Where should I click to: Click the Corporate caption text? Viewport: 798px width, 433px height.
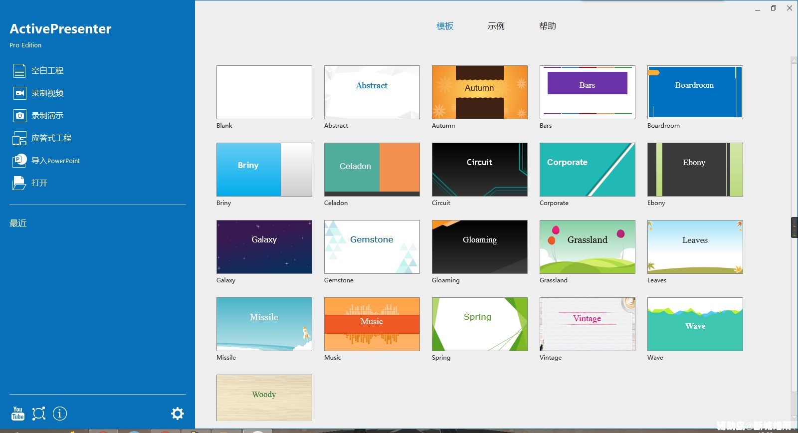click(554, 203)
